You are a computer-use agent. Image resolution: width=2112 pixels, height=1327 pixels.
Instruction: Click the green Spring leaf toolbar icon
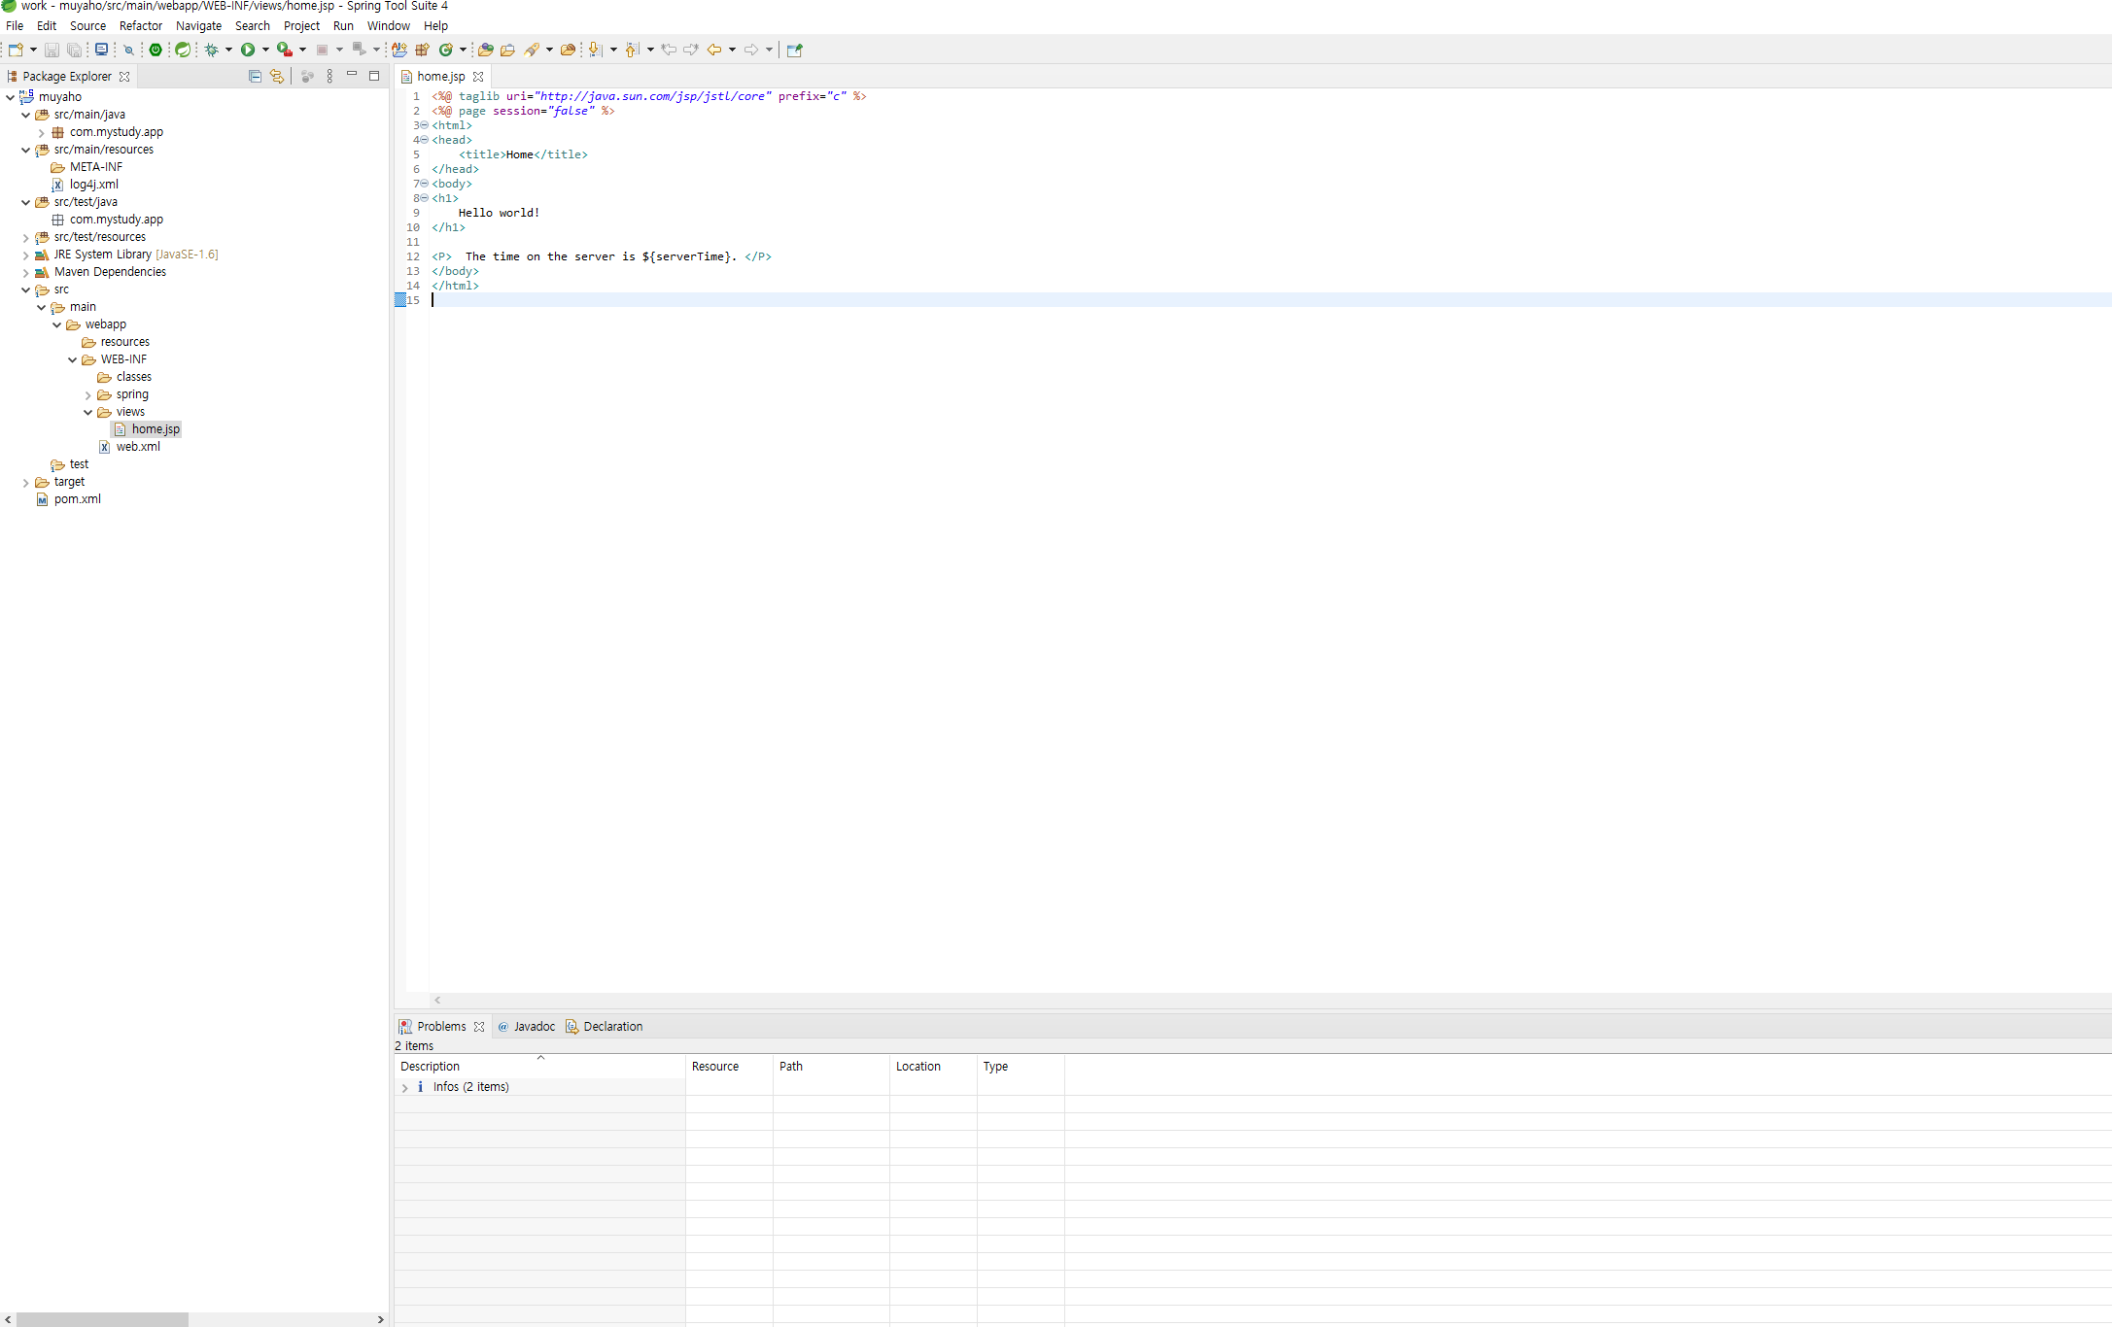pyautogui.click(x=183, y=50)
